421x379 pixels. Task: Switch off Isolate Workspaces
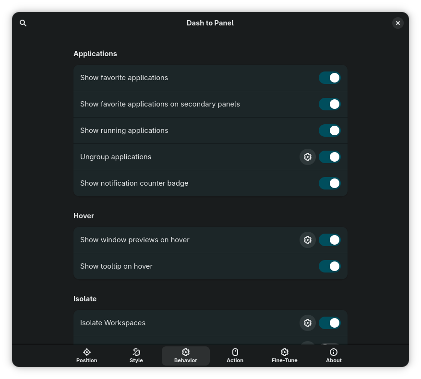click(330, 323)
